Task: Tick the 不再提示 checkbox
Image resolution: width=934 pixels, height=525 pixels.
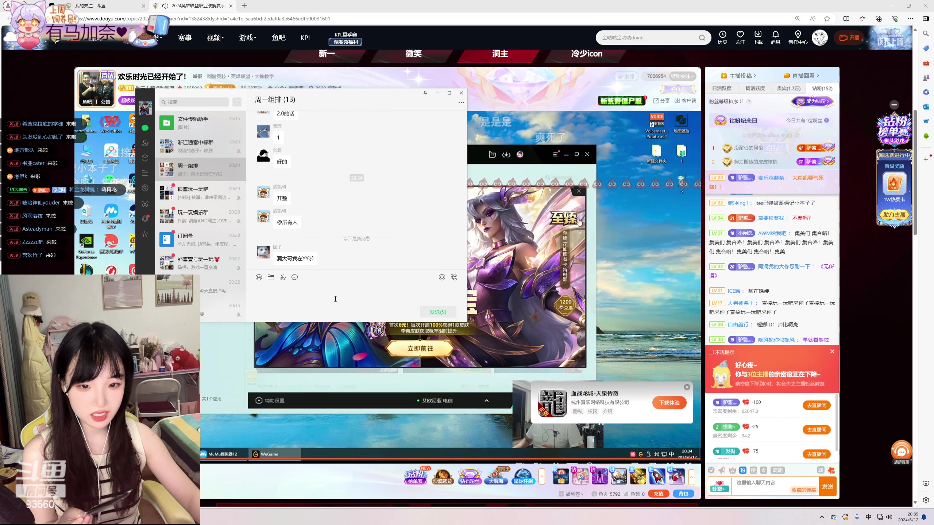Action: (711, 352)
